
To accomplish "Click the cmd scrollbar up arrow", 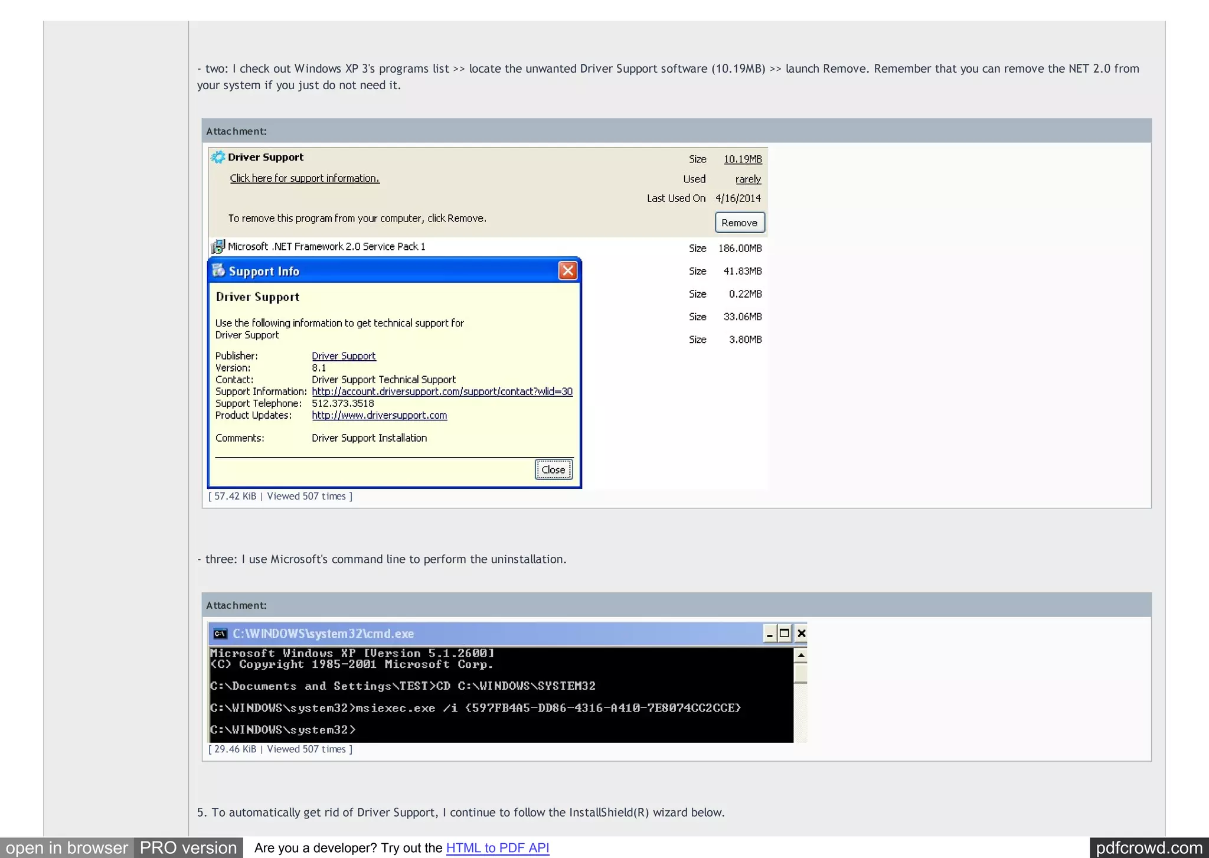I will point(801,655).
